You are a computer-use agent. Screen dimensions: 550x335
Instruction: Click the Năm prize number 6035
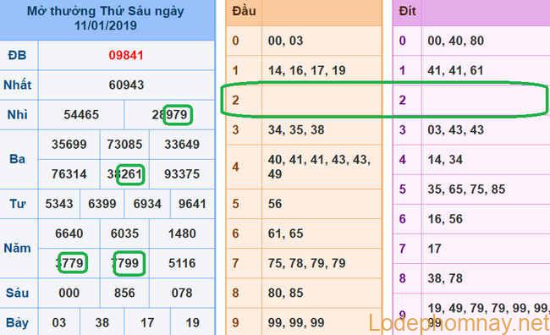(125, 233)
